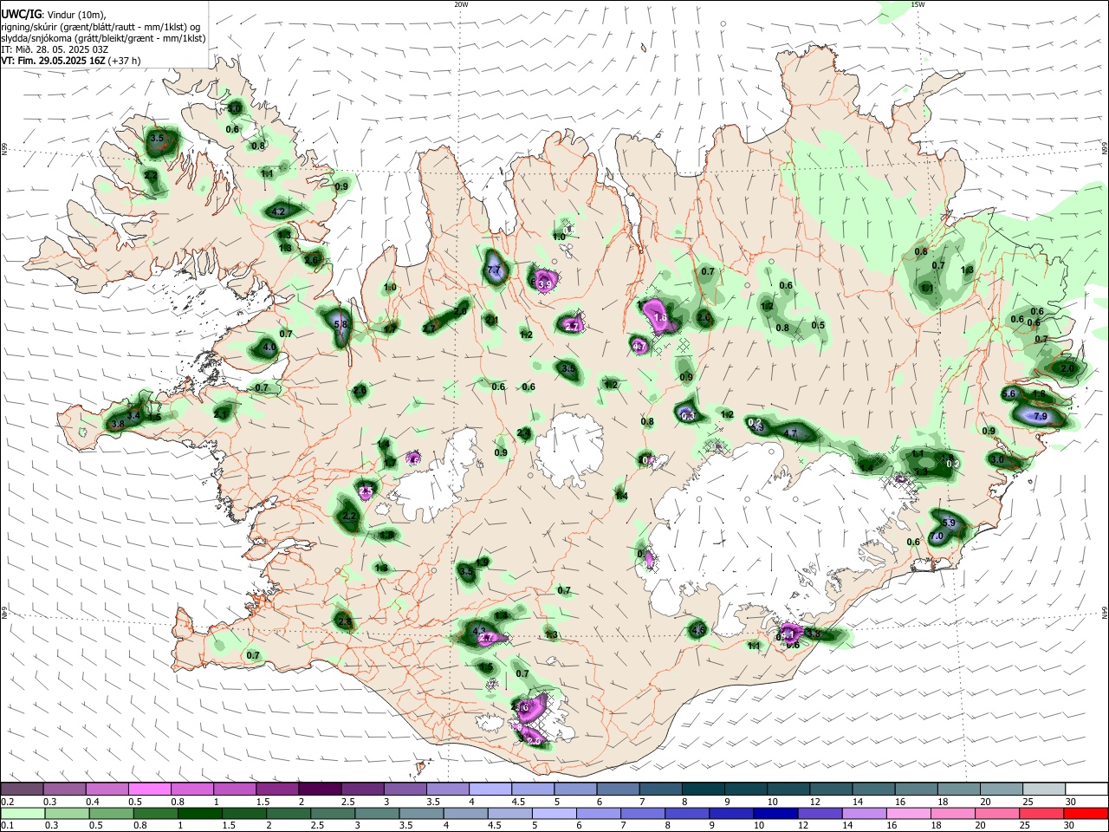1109x832 pixels.
Task: Click the dark navy blue legend swatch
Action: tap(774, 813)
